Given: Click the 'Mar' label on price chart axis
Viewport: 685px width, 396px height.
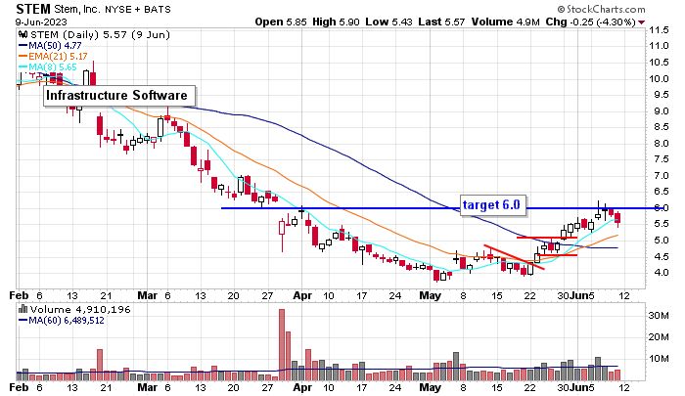Looking at the screenshot, I should [147, 295].
